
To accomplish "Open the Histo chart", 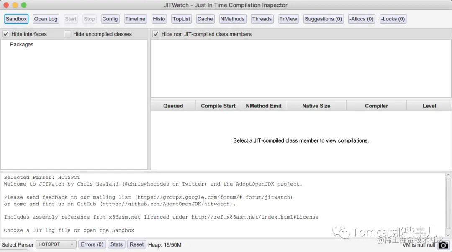I will tap(159, 19).
